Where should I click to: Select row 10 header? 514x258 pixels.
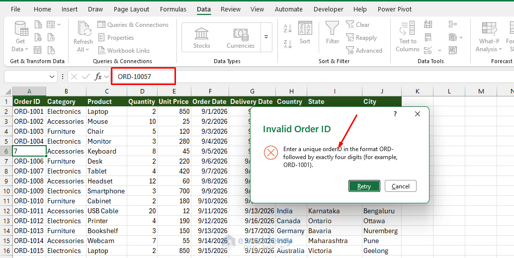(6, 191)
